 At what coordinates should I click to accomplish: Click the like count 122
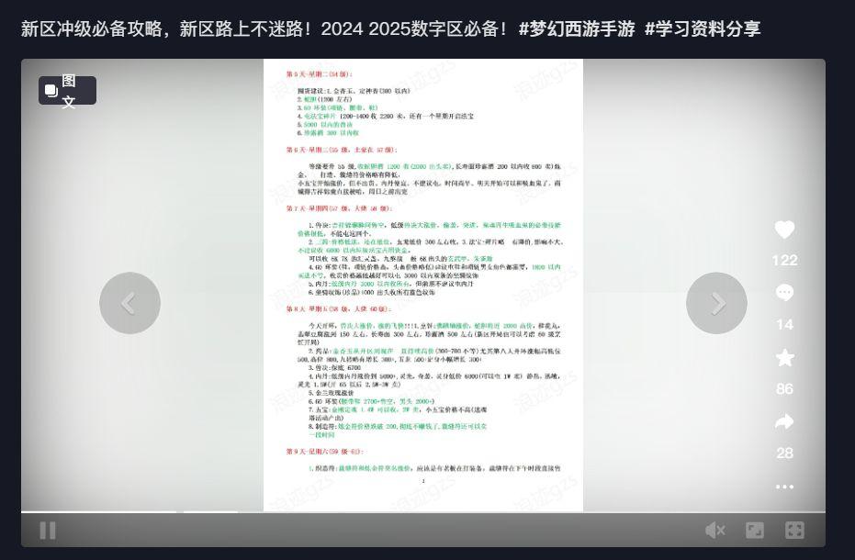[784, 261]
